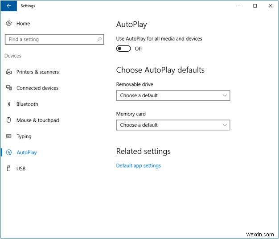The height and width of the screenshot is (239, 279).
Task: Click the 'Memory card' label
Action: point(131,114)
